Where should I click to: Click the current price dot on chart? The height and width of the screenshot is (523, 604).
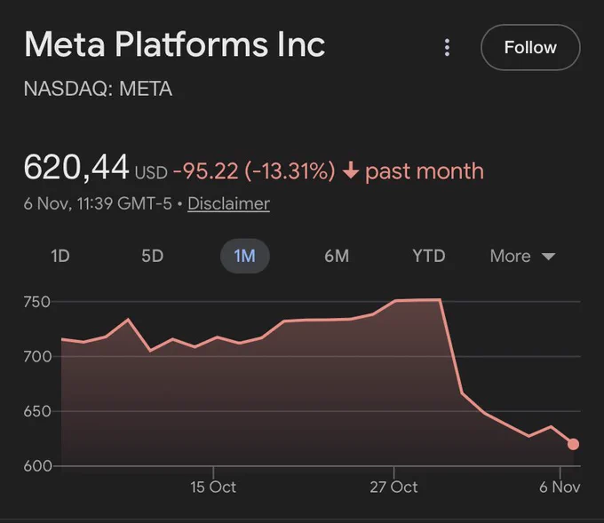click(573, 444)
